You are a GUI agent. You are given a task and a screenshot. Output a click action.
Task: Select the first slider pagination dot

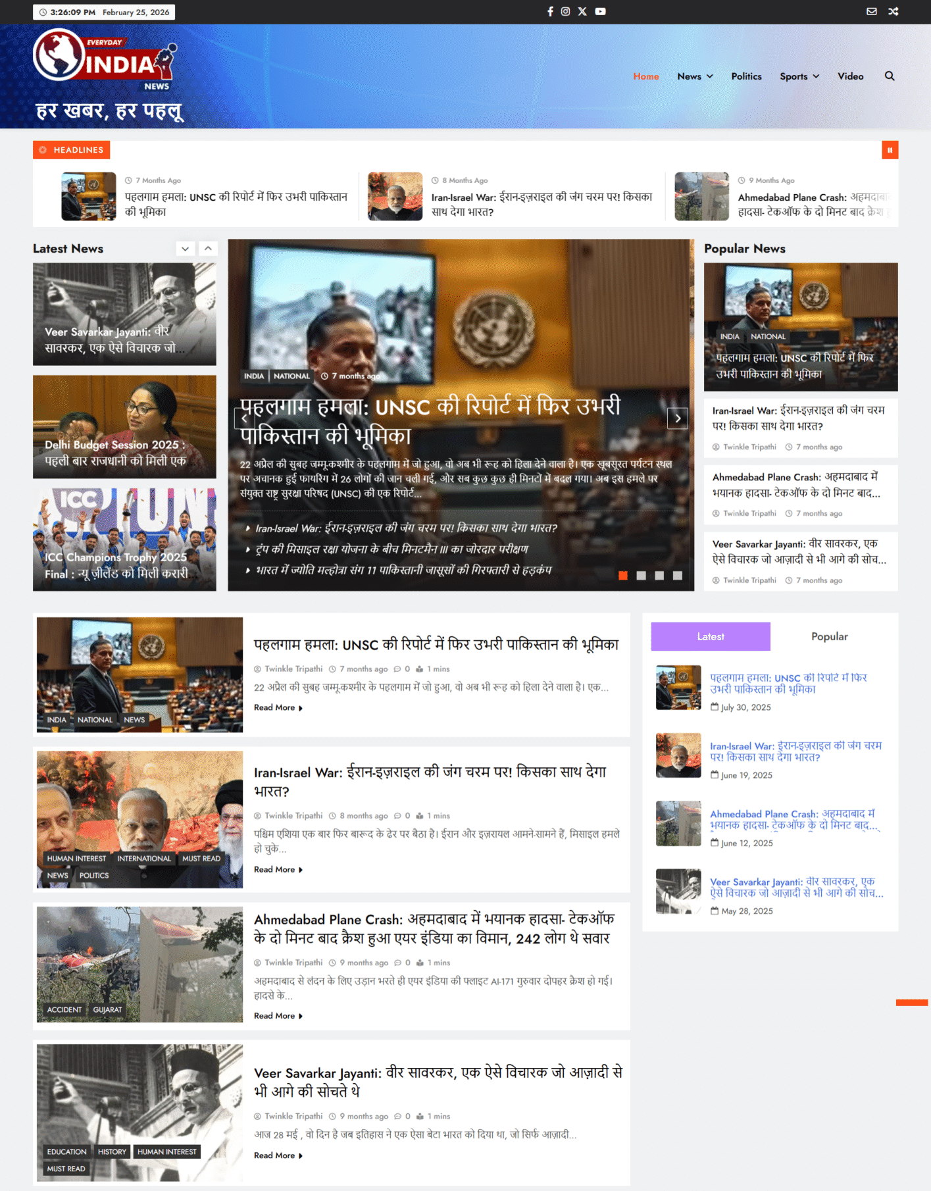[622, 576]
